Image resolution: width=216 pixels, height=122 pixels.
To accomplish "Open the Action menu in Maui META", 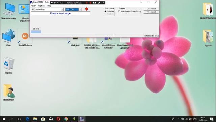I will [33, 6].
